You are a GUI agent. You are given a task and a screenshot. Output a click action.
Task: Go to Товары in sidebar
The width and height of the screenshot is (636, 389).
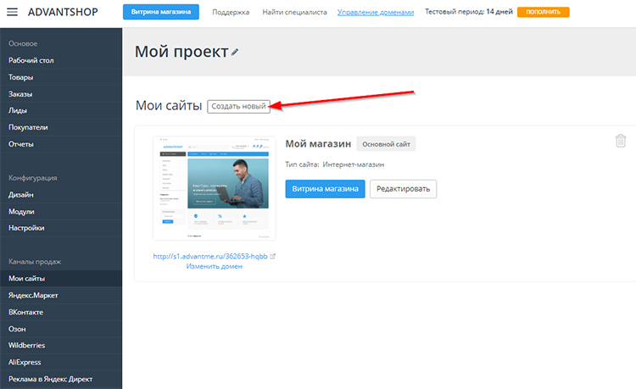click(21, 77)
